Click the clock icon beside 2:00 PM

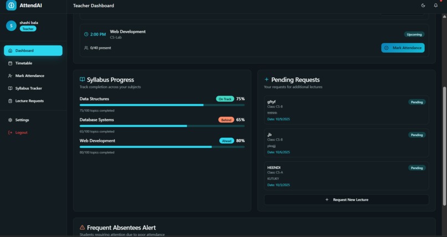[x=86, y=34]
